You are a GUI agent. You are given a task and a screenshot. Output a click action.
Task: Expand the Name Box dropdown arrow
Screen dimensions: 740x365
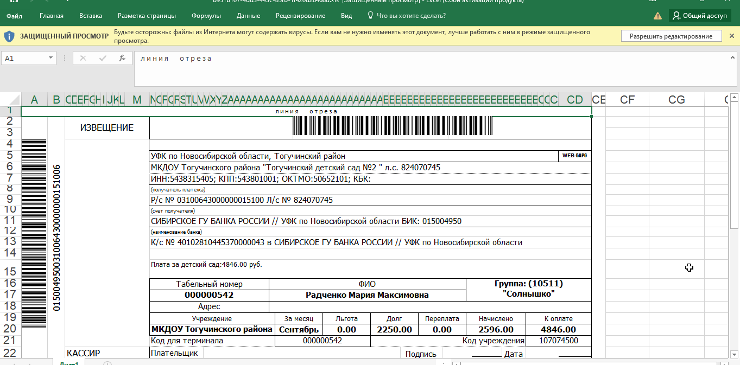click(51, 58)
